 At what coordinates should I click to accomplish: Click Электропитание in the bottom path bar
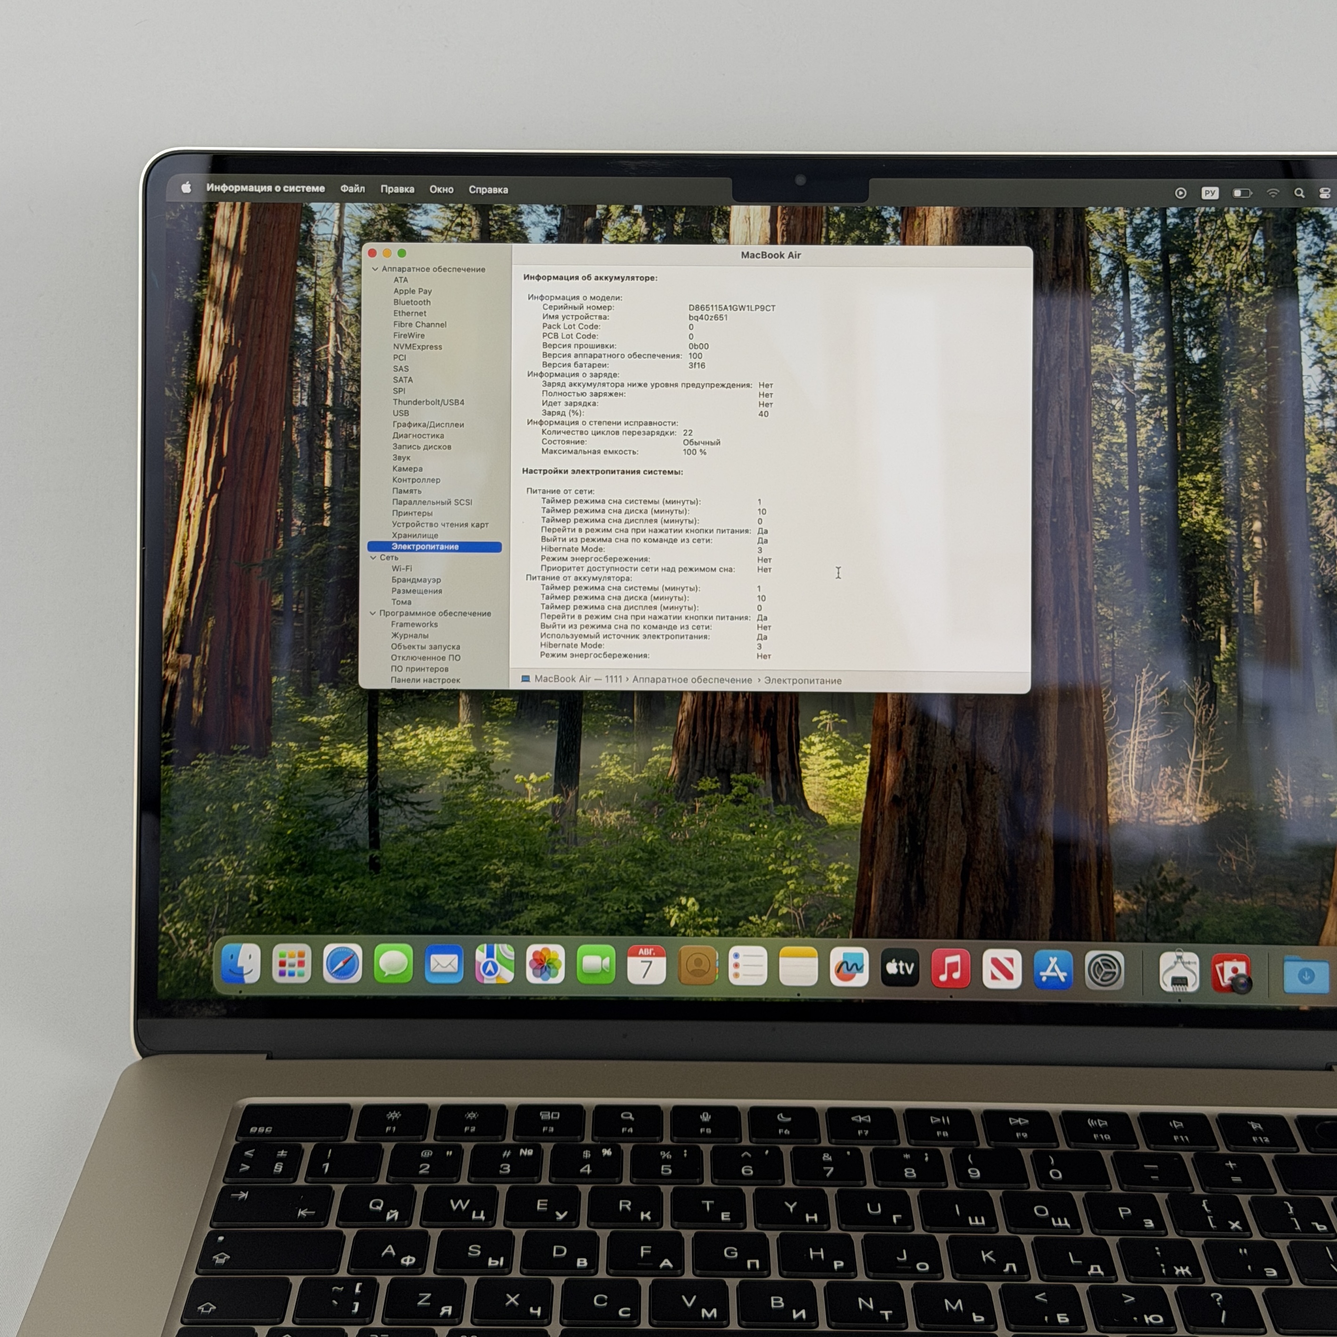click(x=803, y=680)
